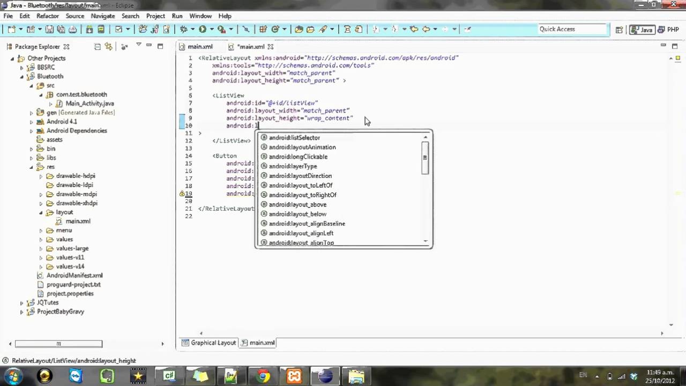Click the New Java Class icon
The height and width of the screenshot is (386, 686).
point(275,29)
